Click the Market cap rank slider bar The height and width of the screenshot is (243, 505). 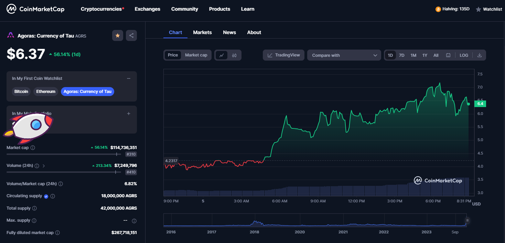click(64, 154)
